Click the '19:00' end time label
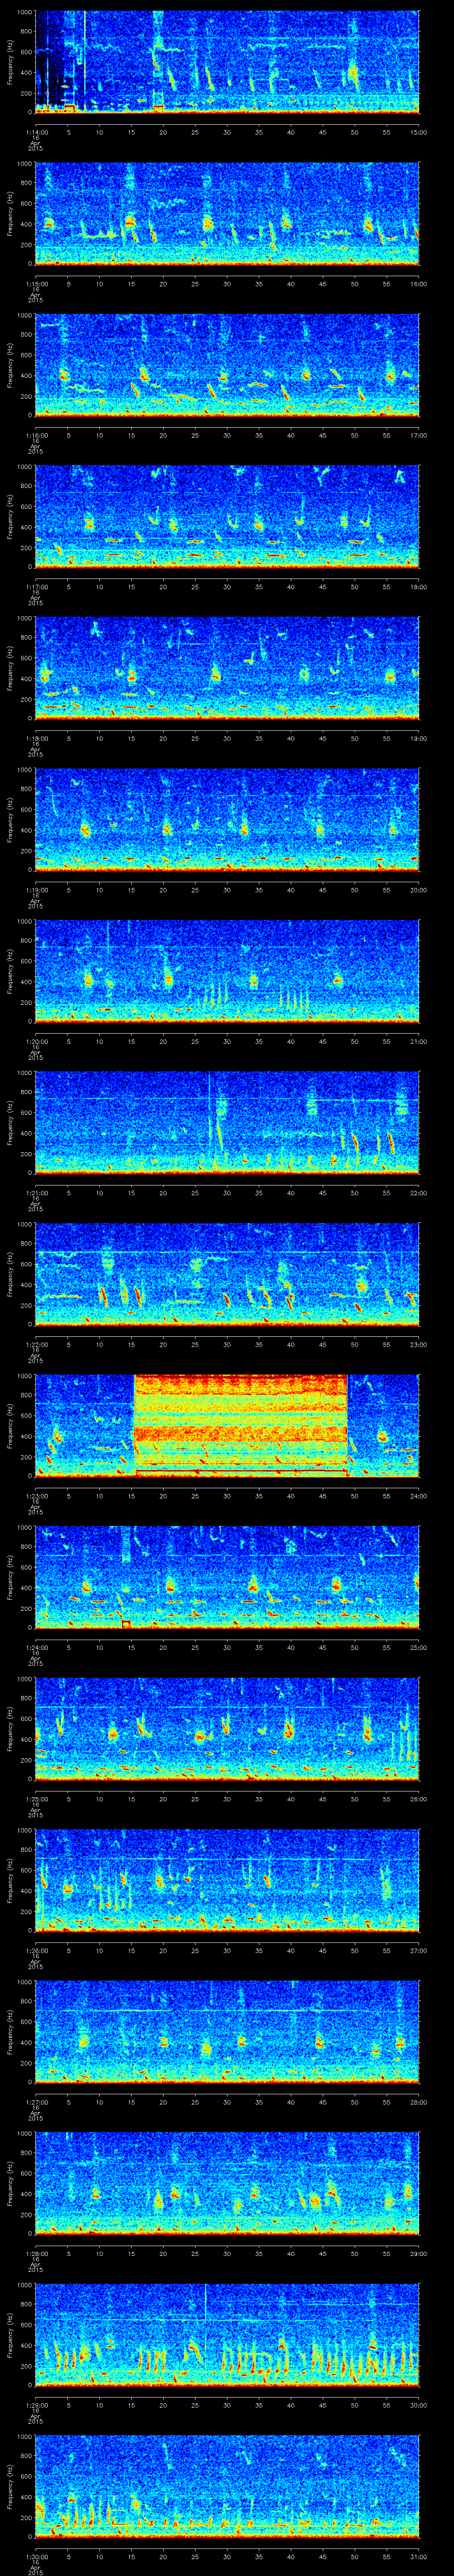Image resolution: width=454 pixels, height=2576 pixels. pyautogui.click(x=418, y=738)
